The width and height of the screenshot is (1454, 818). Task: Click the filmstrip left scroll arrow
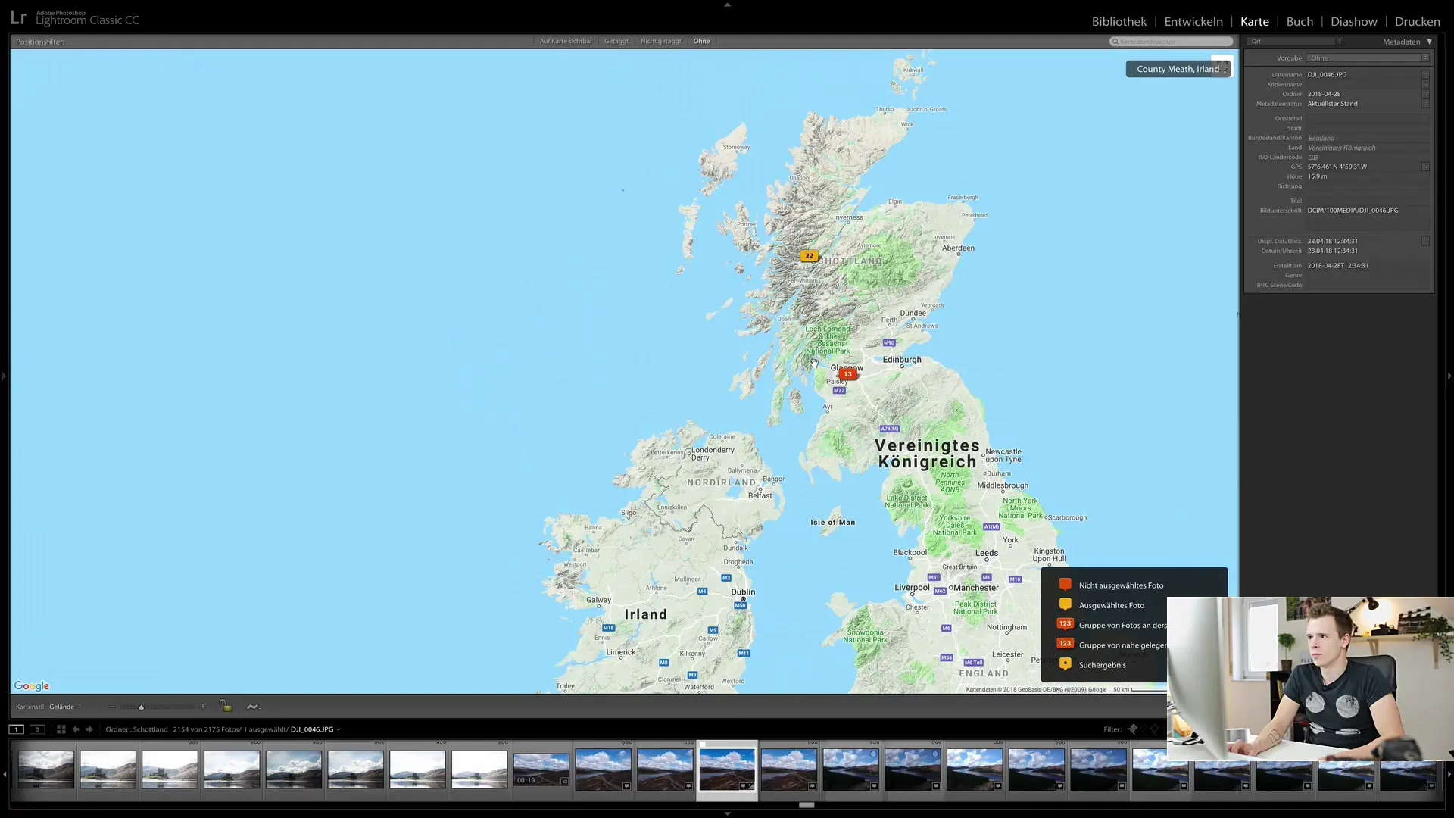[5, 773]
